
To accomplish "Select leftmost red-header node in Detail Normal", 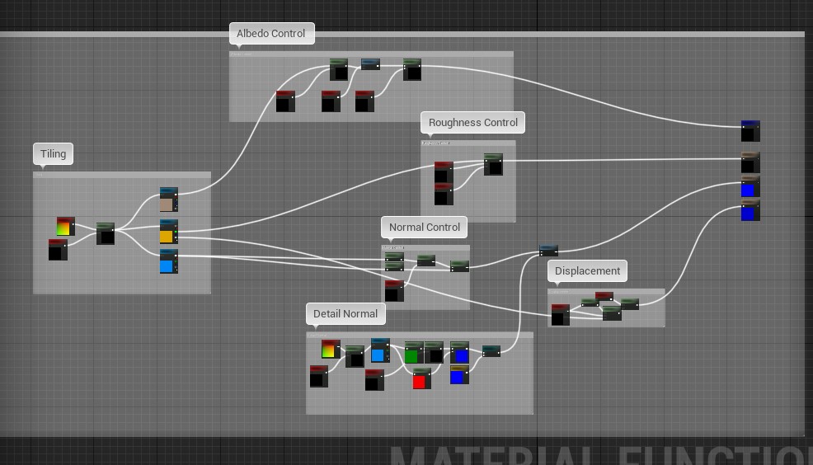I will [x=319, y=376].
